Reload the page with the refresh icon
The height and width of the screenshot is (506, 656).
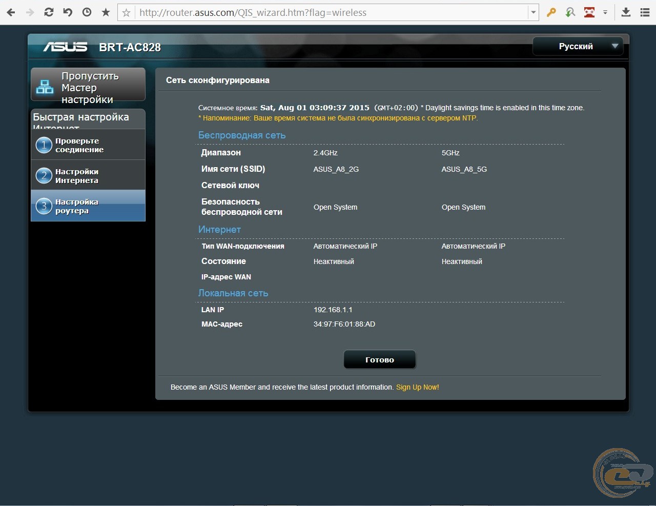coord(49,12)
